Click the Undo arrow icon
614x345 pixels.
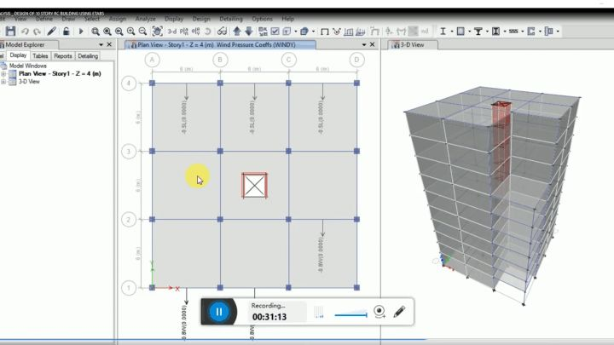(x=25, y=32)
